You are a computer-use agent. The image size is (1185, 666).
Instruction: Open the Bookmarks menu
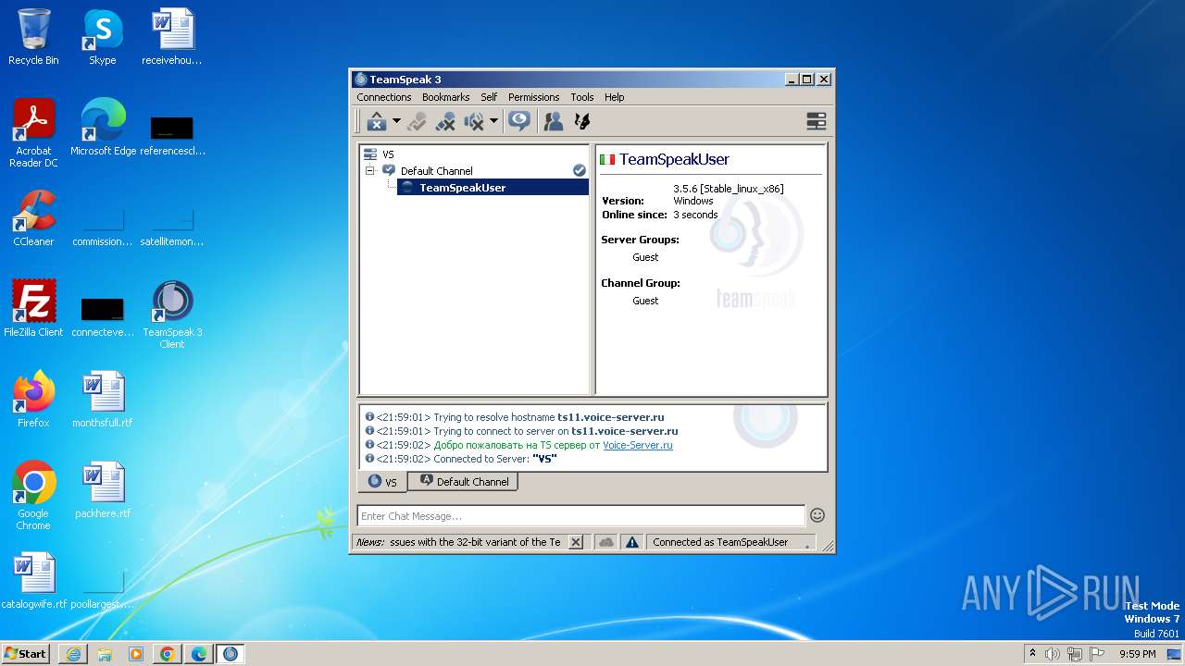click(x=446, y=97)
